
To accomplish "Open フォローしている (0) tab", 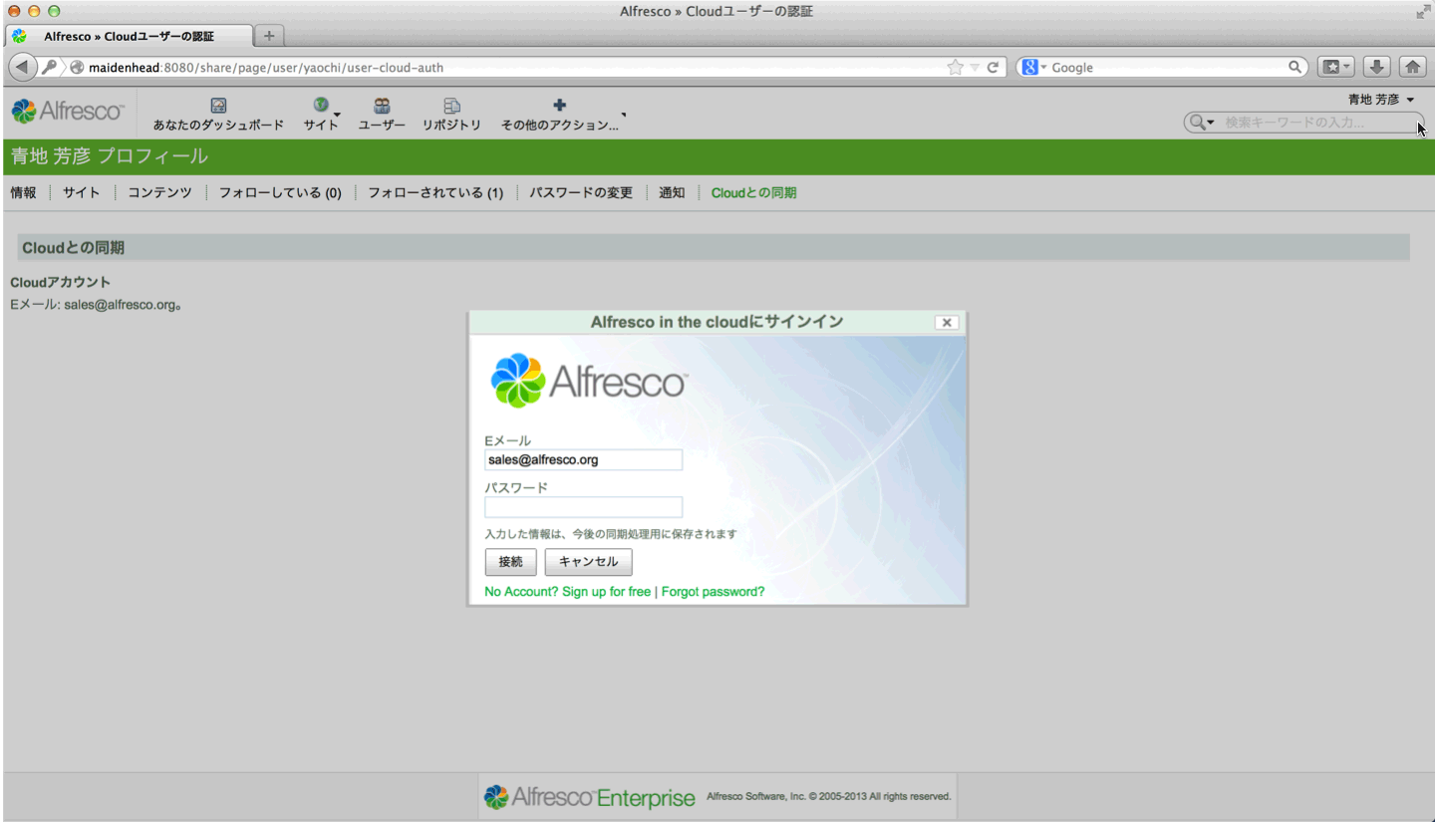I will tap(280, 192).
